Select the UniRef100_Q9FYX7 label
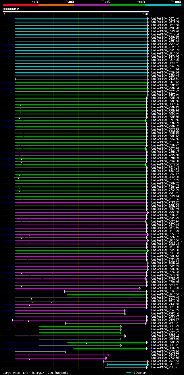Viewport: 184px width, 375px height. click(x=165, y=316)
